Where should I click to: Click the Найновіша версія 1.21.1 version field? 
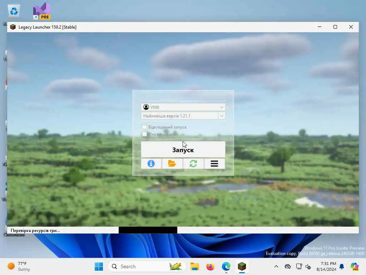coord(180,116)
